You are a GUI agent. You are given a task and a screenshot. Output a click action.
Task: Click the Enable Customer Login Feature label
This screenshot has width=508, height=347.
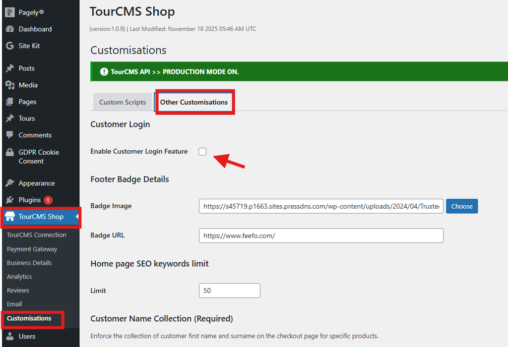pyautogui.click(x=139, y=151)
